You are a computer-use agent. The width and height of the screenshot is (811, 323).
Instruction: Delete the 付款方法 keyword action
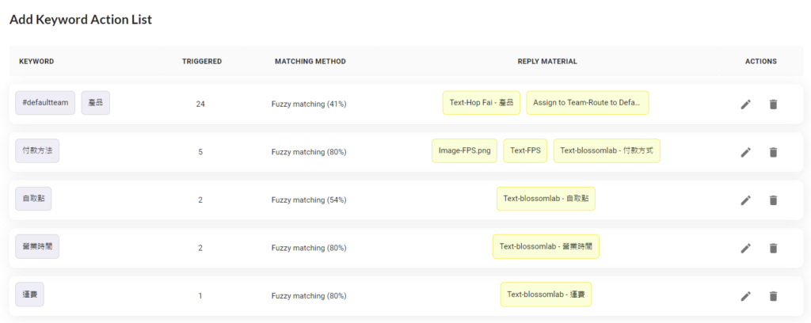[x=773, y=152]
